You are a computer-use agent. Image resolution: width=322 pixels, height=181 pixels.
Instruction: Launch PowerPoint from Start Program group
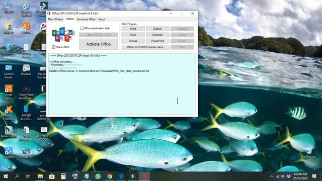tap(157, 41)
